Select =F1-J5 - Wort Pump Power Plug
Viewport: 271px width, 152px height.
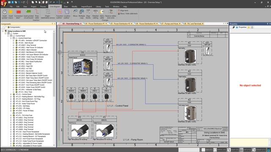(x=26, y=101)
